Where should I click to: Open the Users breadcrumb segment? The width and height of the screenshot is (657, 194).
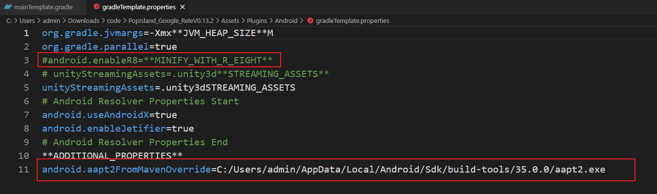pyautogui.click(x=27, y=20)
